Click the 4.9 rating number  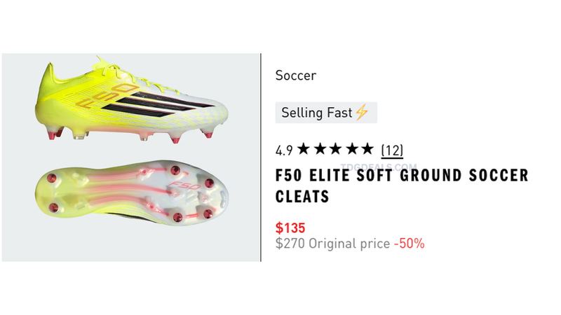pyautogui.click(x=284, y=150)
